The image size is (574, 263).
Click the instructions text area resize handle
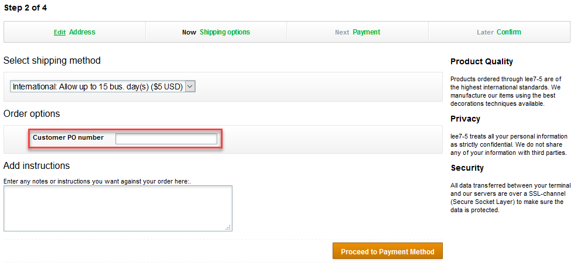228,227
